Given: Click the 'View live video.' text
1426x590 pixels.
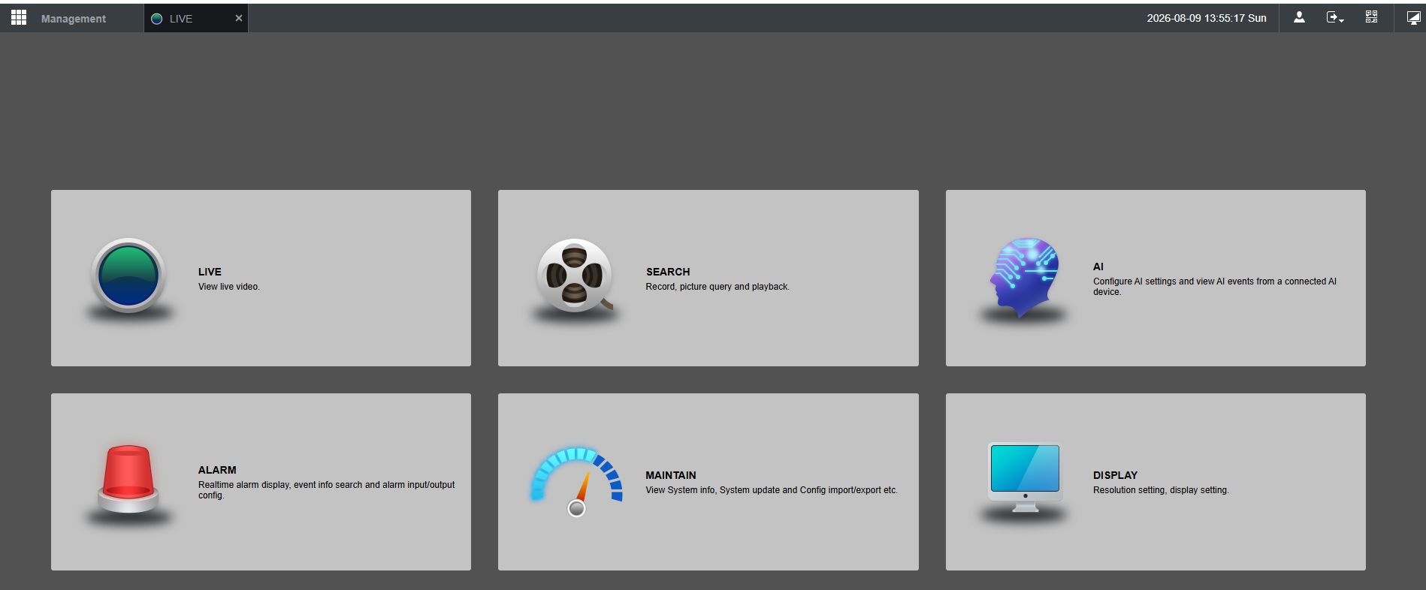Looking at the screenshot, I should coord(229,287).
